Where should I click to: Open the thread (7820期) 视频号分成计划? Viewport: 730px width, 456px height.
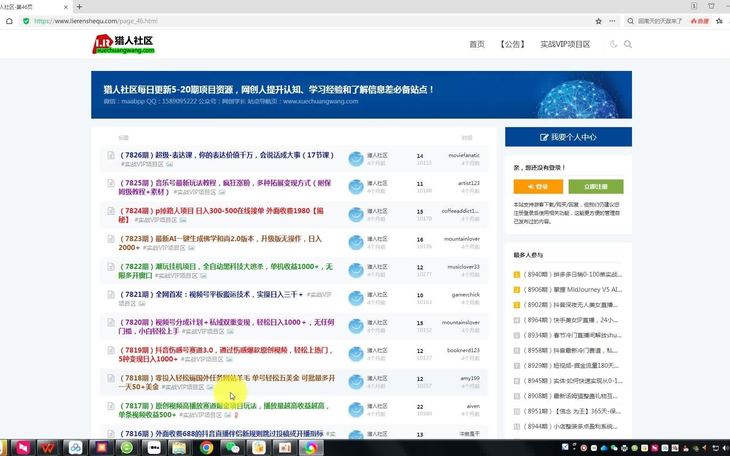(x=226, y=326)
